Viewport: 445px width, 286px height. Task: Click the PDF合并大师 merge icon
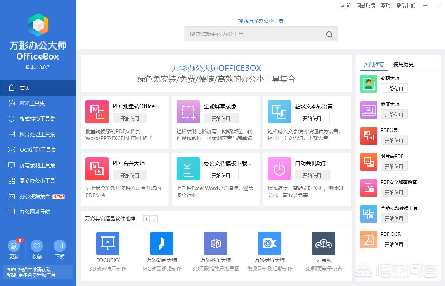97,169
